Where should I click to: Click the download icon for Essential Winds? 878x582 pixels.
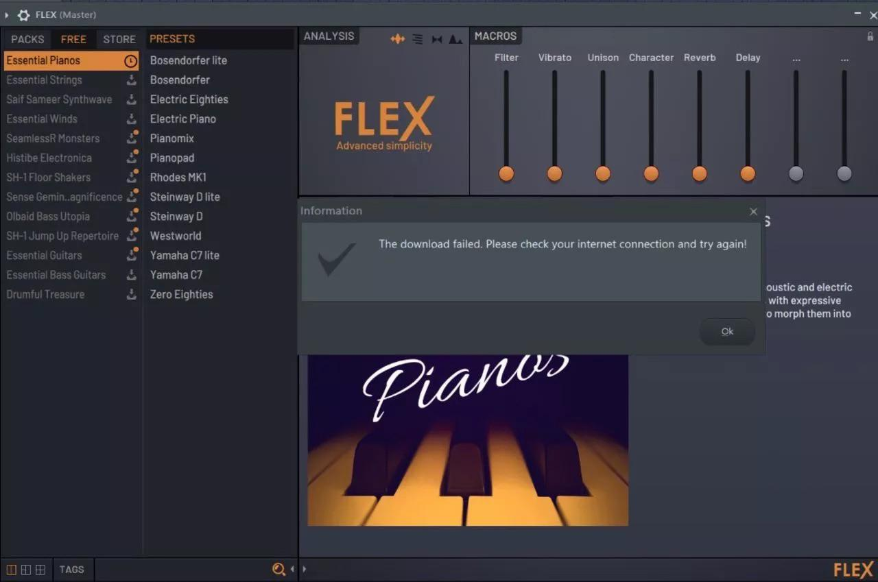pyautogui.click(x=132, y=119)
